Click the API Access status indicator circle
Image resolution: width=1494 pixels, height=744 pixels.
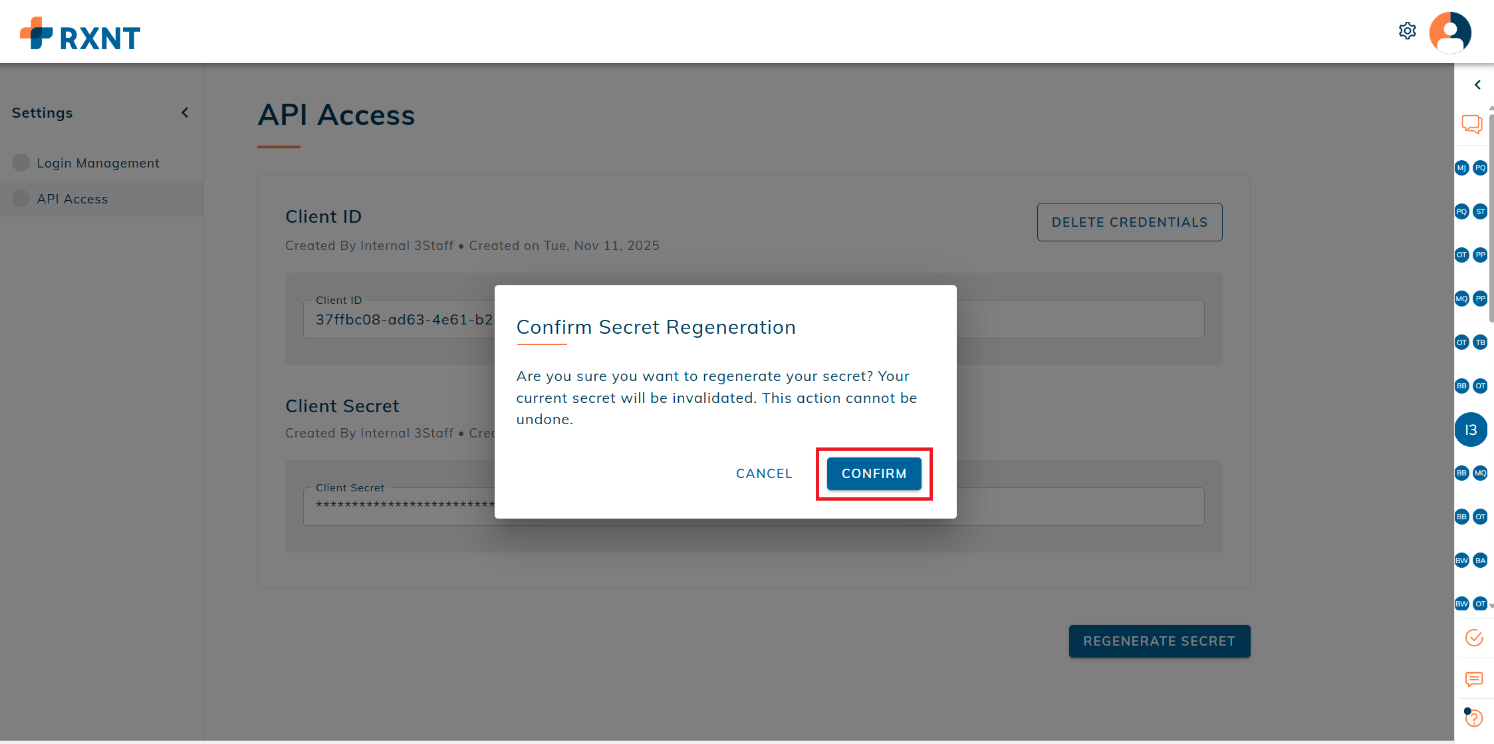pyautogui.click(x=21, y=198)
